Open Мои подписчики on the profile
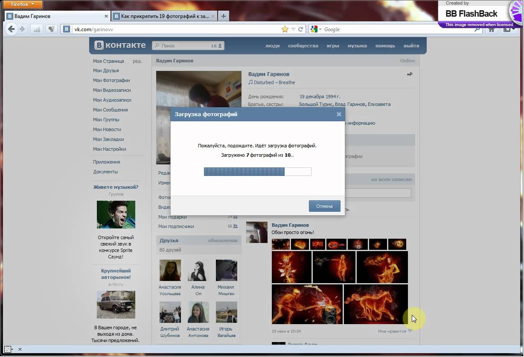This screenshot has height=357, width=524. pos(176,227)
